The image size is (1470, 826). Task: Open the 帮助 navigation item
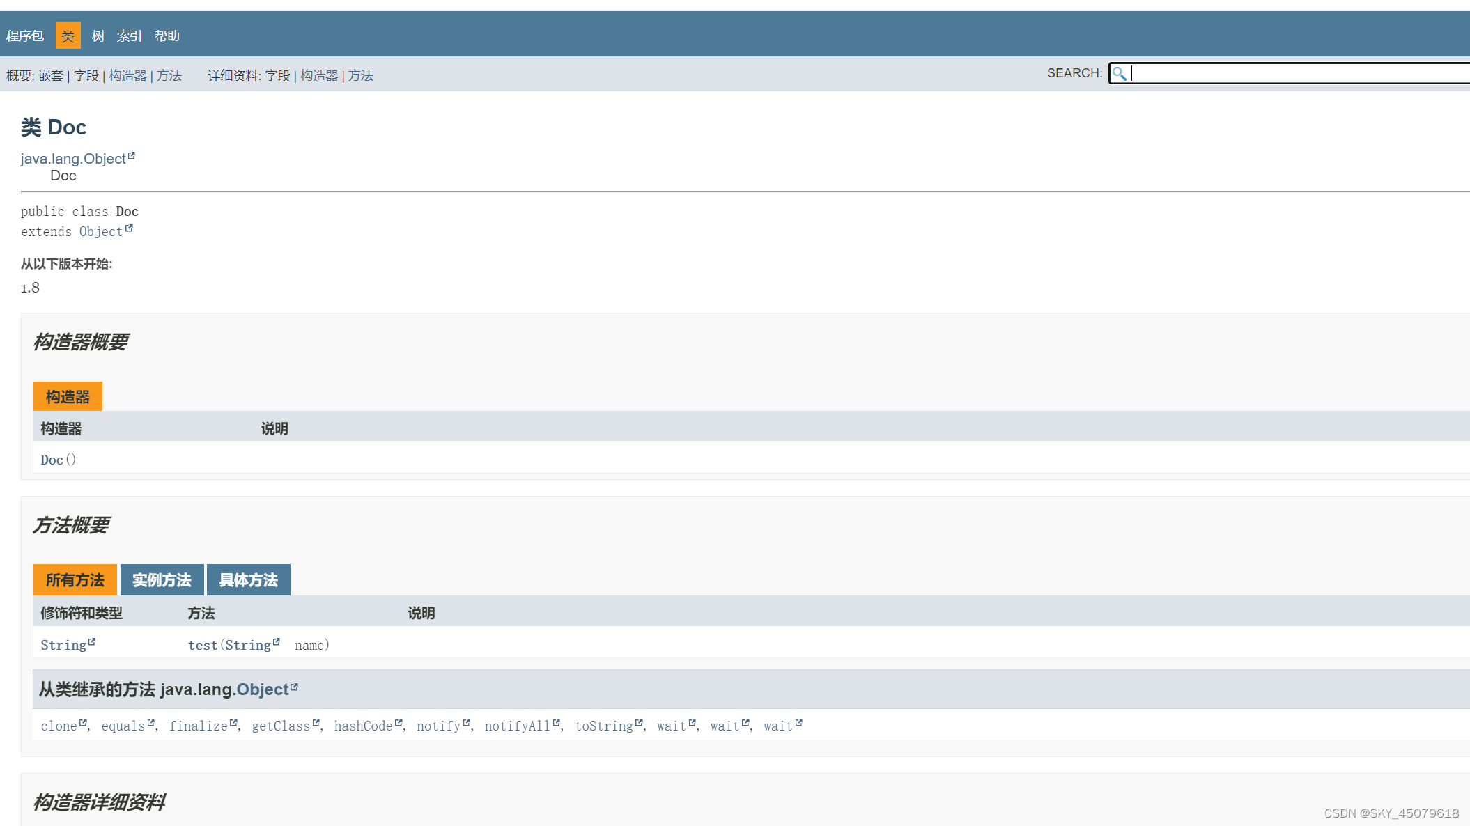167,36
